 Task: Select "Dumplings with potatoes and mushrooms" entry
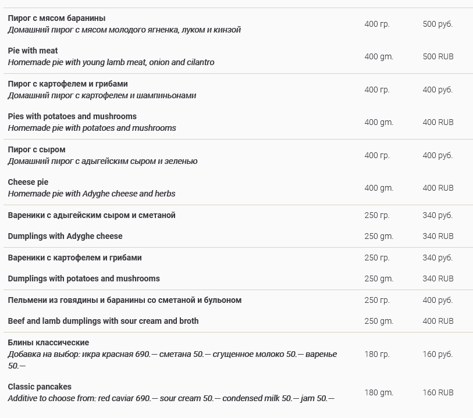[84, 278]
